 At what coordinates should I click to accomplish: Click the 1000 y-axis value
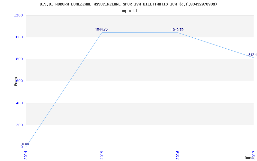[x=18, y=37]
